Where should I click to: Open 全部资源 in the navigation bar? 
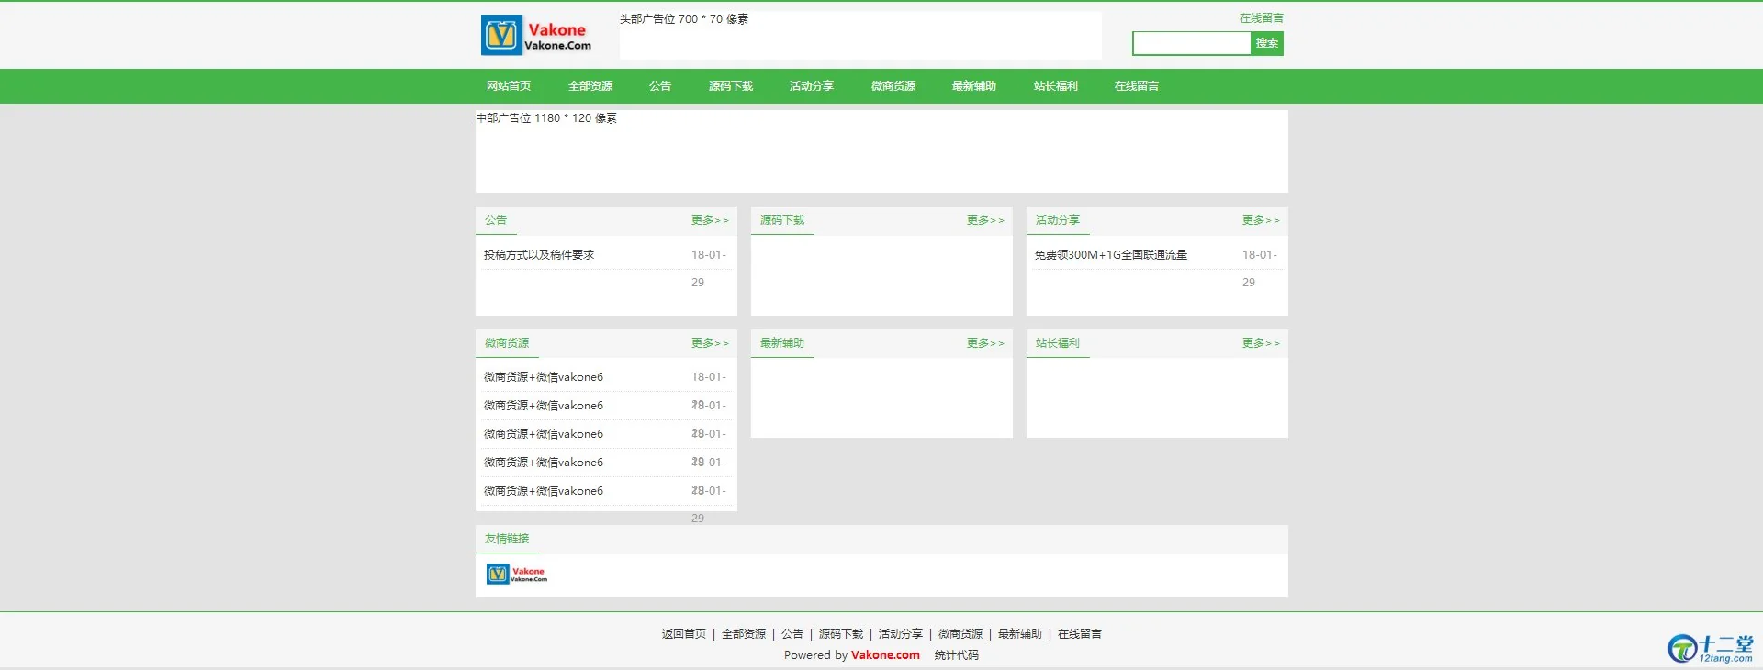pos(590,86)
